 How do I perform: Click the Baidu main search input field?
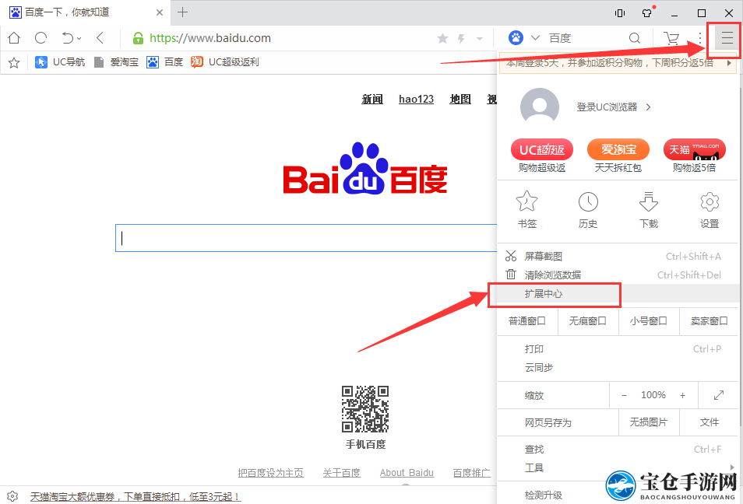click(x=306, y=238)
